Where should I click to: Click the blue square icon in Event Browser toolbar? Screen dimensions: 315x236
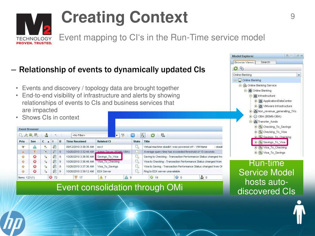point(133,136)
